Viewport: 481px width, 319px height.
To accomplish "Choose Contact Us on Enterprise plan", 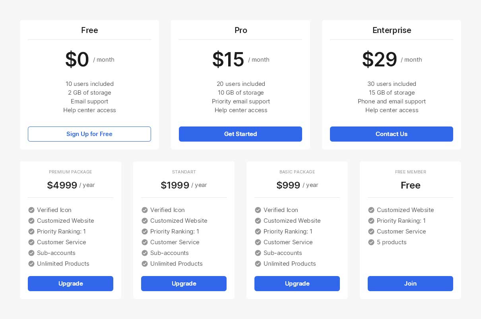I will tap(392, 134).
